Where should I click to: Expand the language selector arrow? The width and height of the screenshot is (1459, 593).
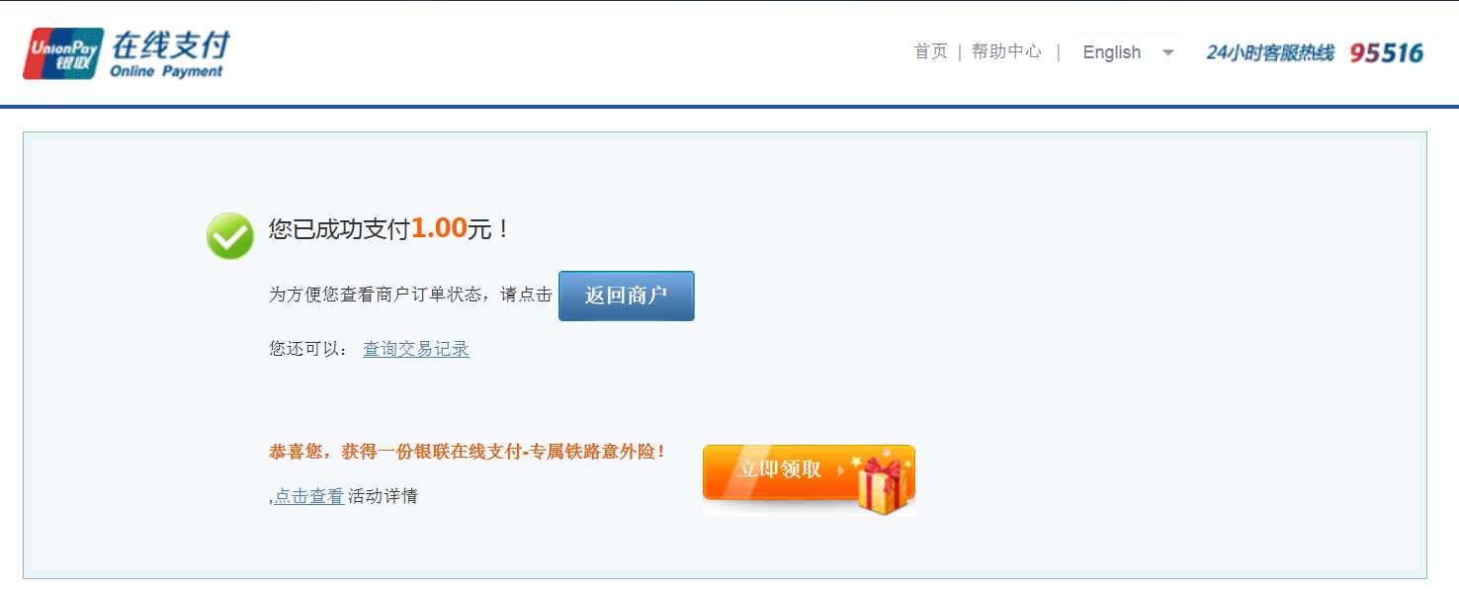1168,52
